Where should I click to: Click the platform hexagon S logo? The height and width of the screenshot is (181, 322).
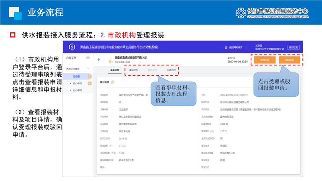tap(72, 47)
